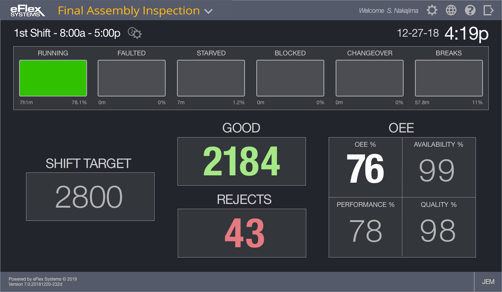
Task: Click the globe language icon
Action: (x=451, y=10)
